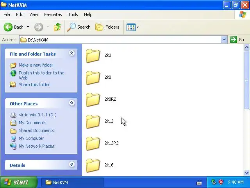Image resolution: width=250 pixels, height=188 pixels.
Task: Open the Help menu
Action: tap(88, 14)
